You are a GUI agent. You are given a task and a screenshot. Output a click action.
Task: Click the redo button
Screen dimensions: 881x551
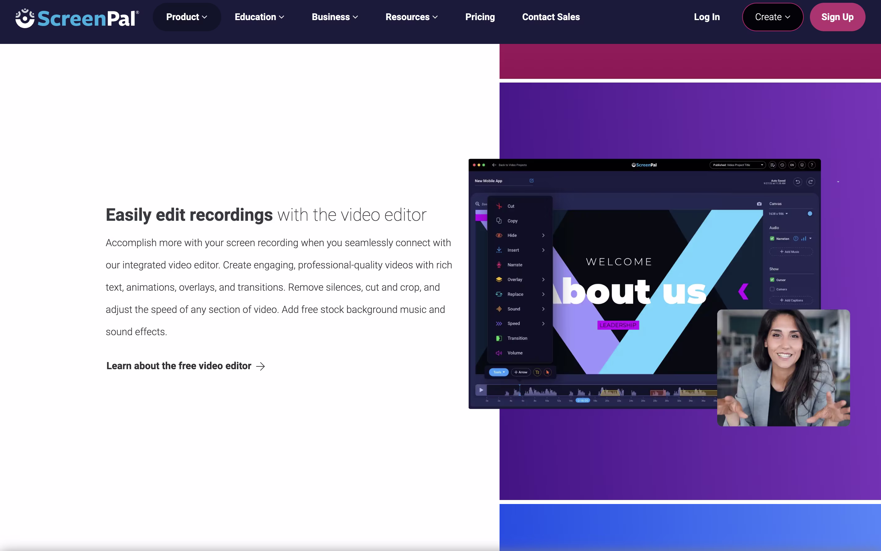811,182
